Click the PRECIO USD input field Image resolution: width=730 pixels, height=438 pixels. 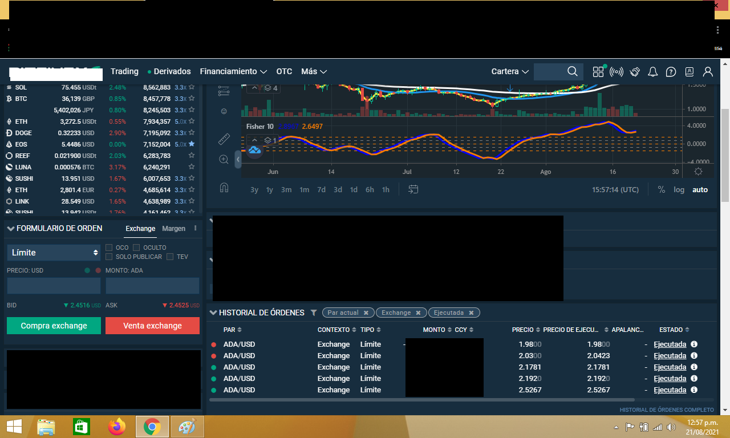click(54, 286)
